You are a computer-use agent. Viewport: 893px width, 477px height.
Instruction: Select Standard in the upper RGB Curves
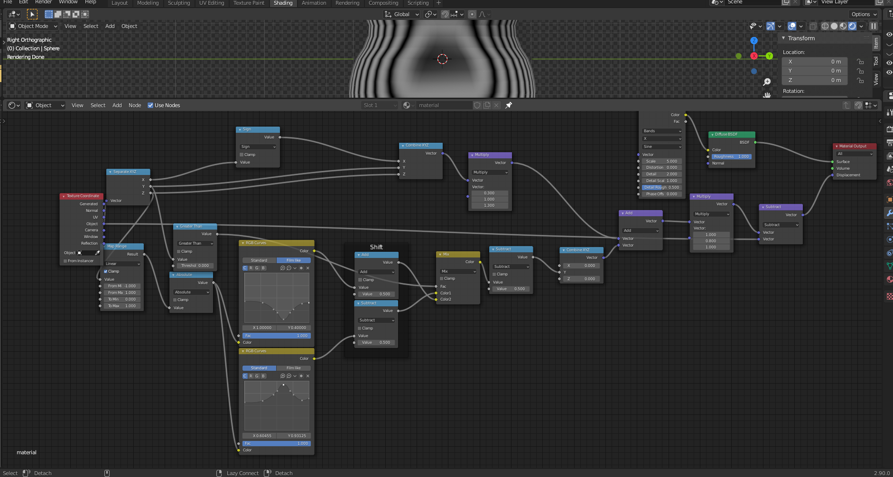point(259,260)
